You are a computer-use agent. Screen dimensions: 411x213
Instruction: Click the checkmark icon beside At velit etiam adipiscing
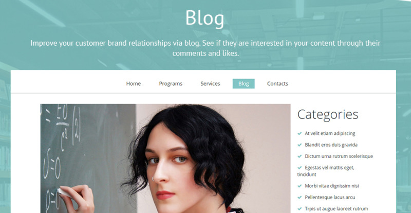(x=300, y=133)
